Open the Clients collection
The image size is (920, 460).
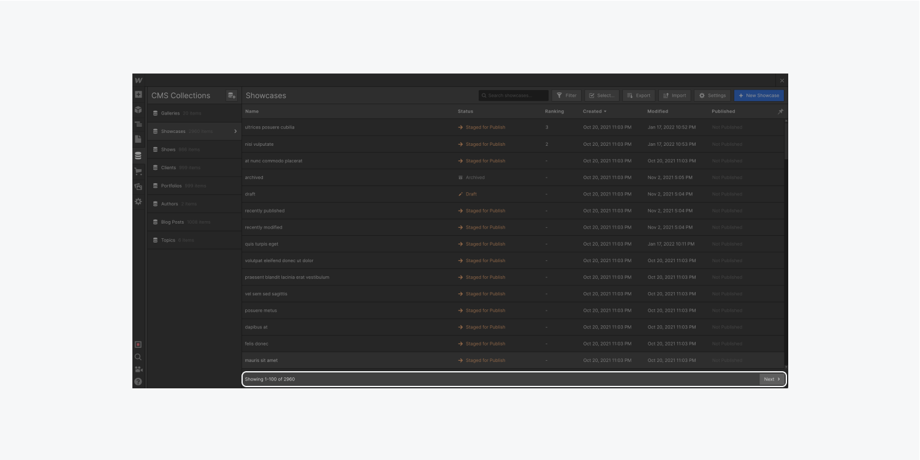[194, 168]
